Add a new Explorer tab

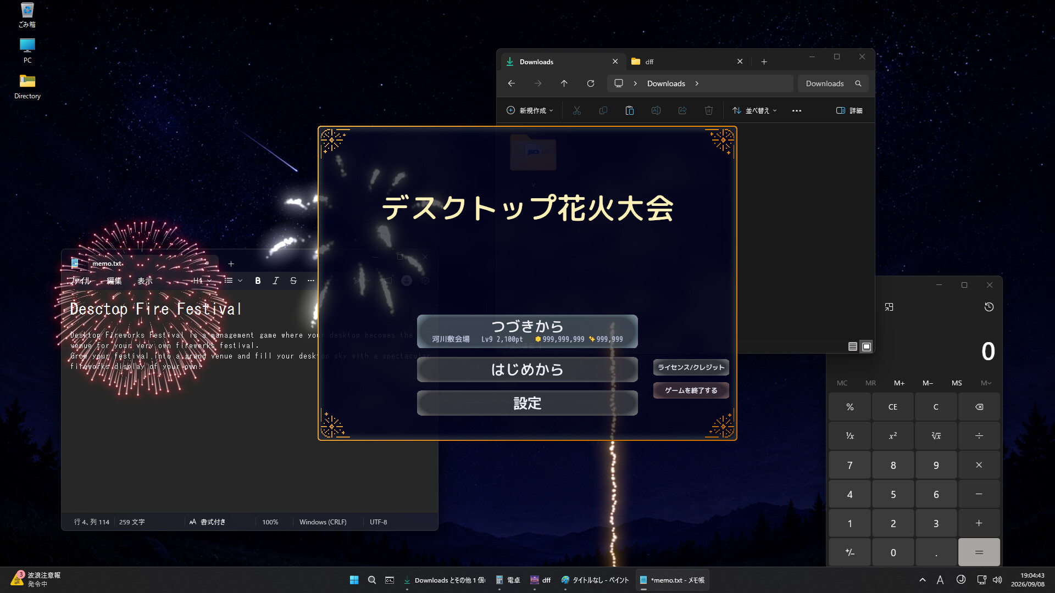coord(764,61)
